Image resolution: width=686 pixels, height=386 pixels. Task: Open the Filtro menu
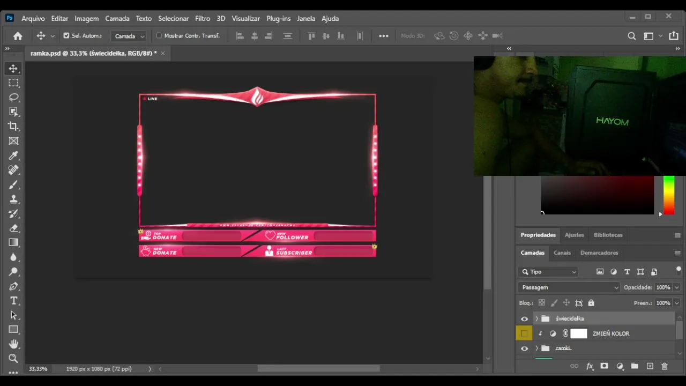[x=203, y=18]
